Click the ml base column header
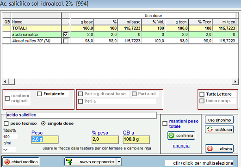This screenshot has height=167, width=241. pos(130,22)
